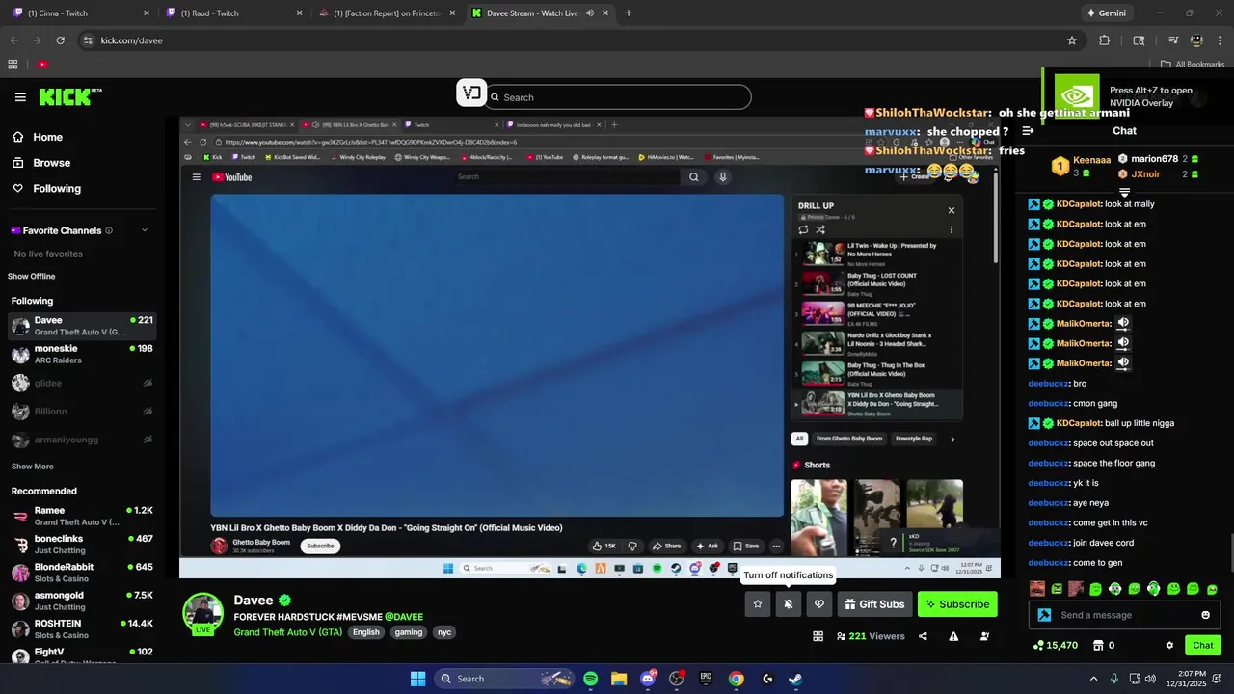Expand the leaderboard using its handle
Screen dimensions: 1234x694
click(1124, 193)
